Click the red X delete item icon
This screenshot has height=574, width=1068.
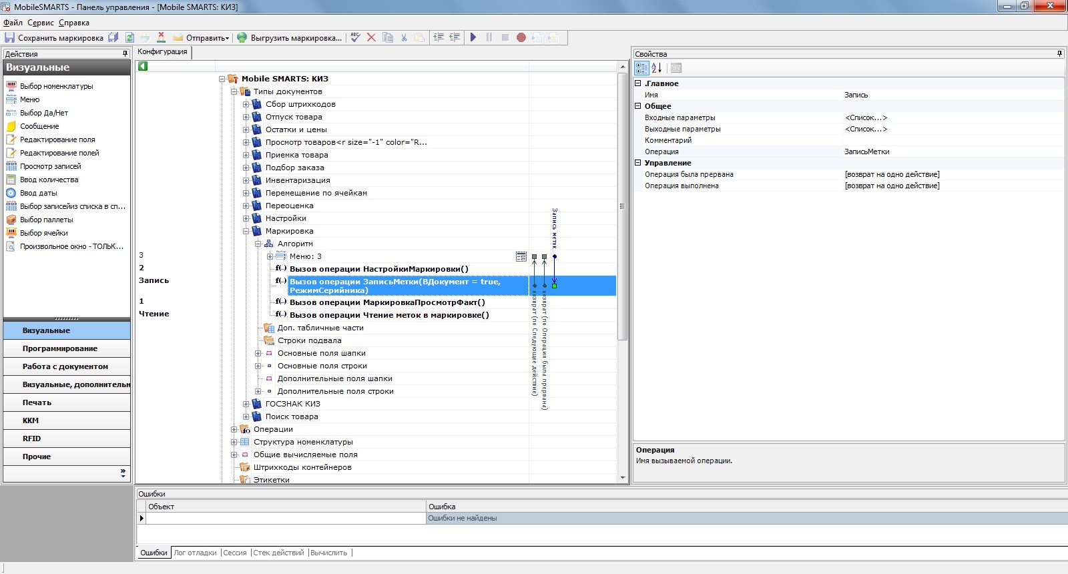pyautogui.click(x=371, y=37)
